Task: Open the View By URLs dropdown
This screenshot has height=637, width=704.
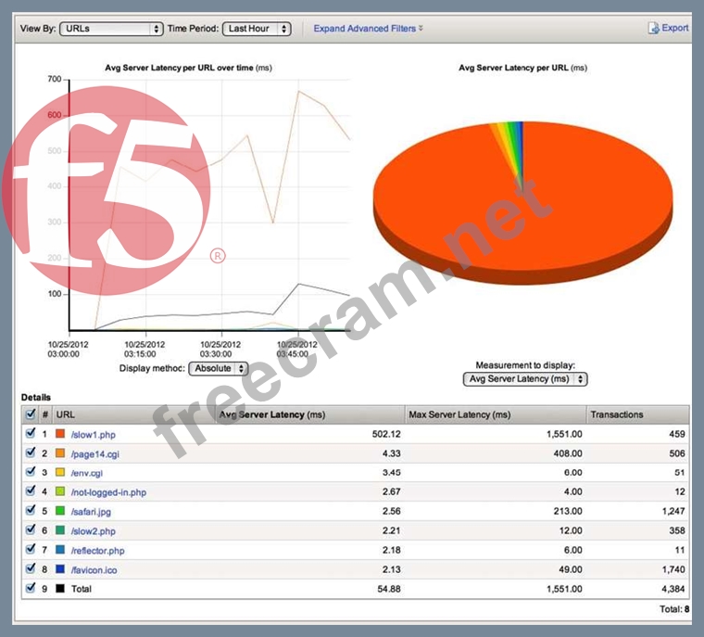Action: [x=111, y=29]
